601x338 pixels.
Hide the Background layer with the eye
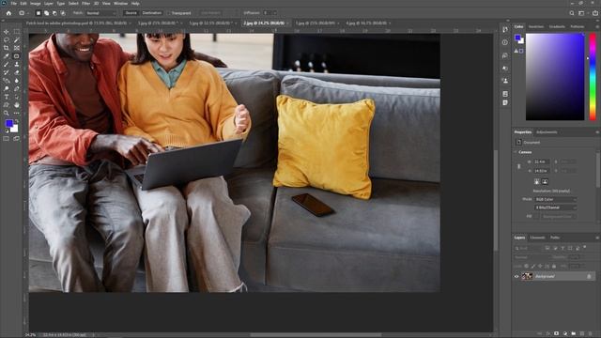click(x=516, y=276)
